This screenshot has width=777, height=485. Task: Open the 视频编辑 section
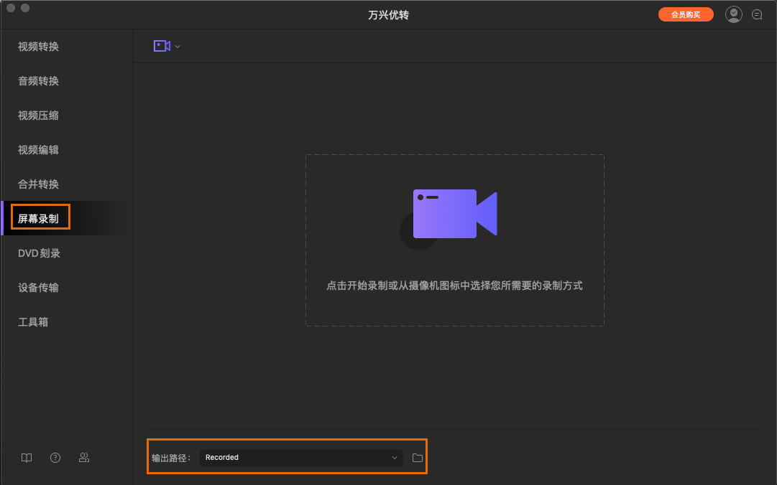(40, 149)
